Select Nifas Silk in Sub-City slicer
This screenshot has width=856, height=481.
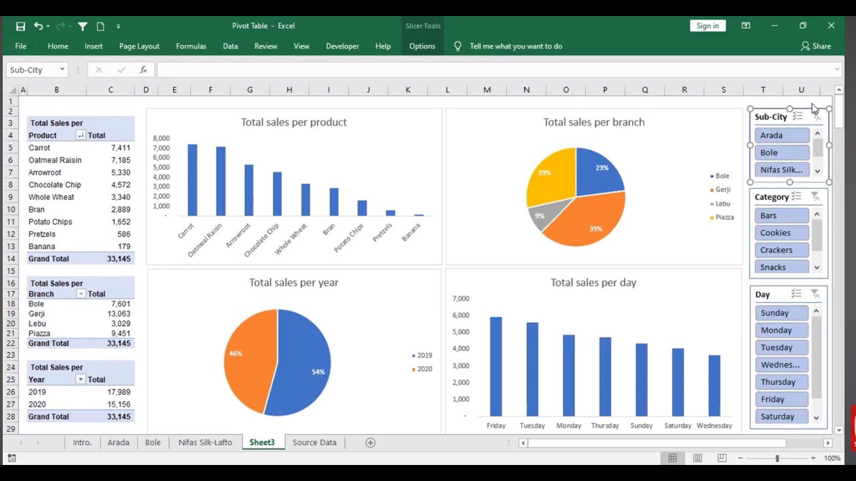coord(782,170)
